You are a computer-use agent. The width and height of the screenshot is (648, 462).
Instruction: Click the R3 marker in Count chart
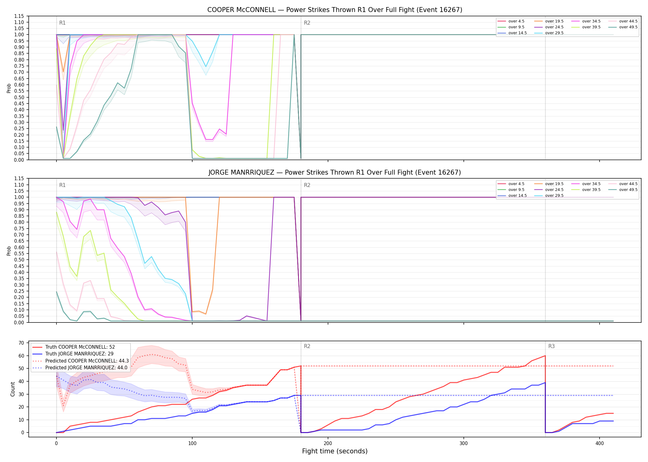coord(551,346)
